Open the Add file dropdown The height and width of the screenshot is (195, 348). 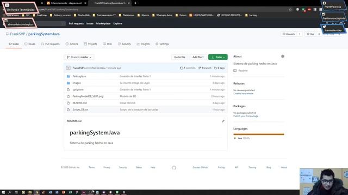point(198,57)
